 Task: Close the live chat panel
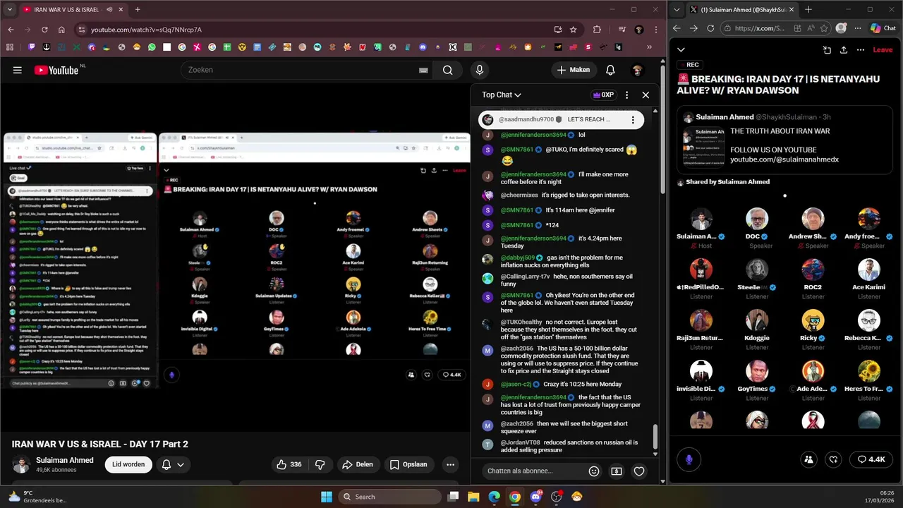(x=646, y=95)
